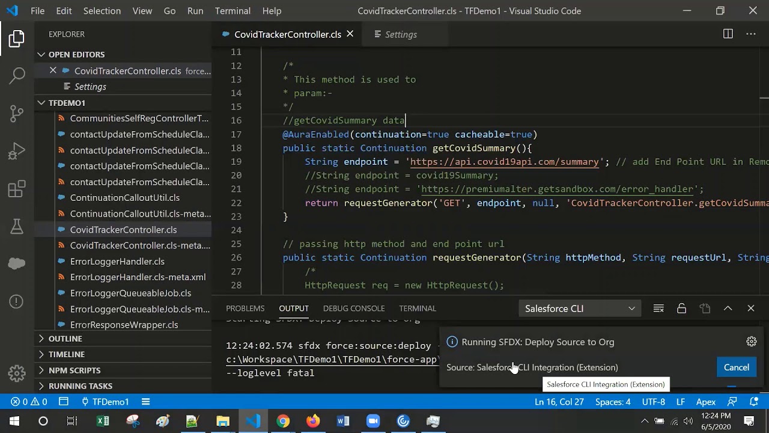
Task: Open the Test beaker view
Action: pyautogui.click(x=17, y=226)
